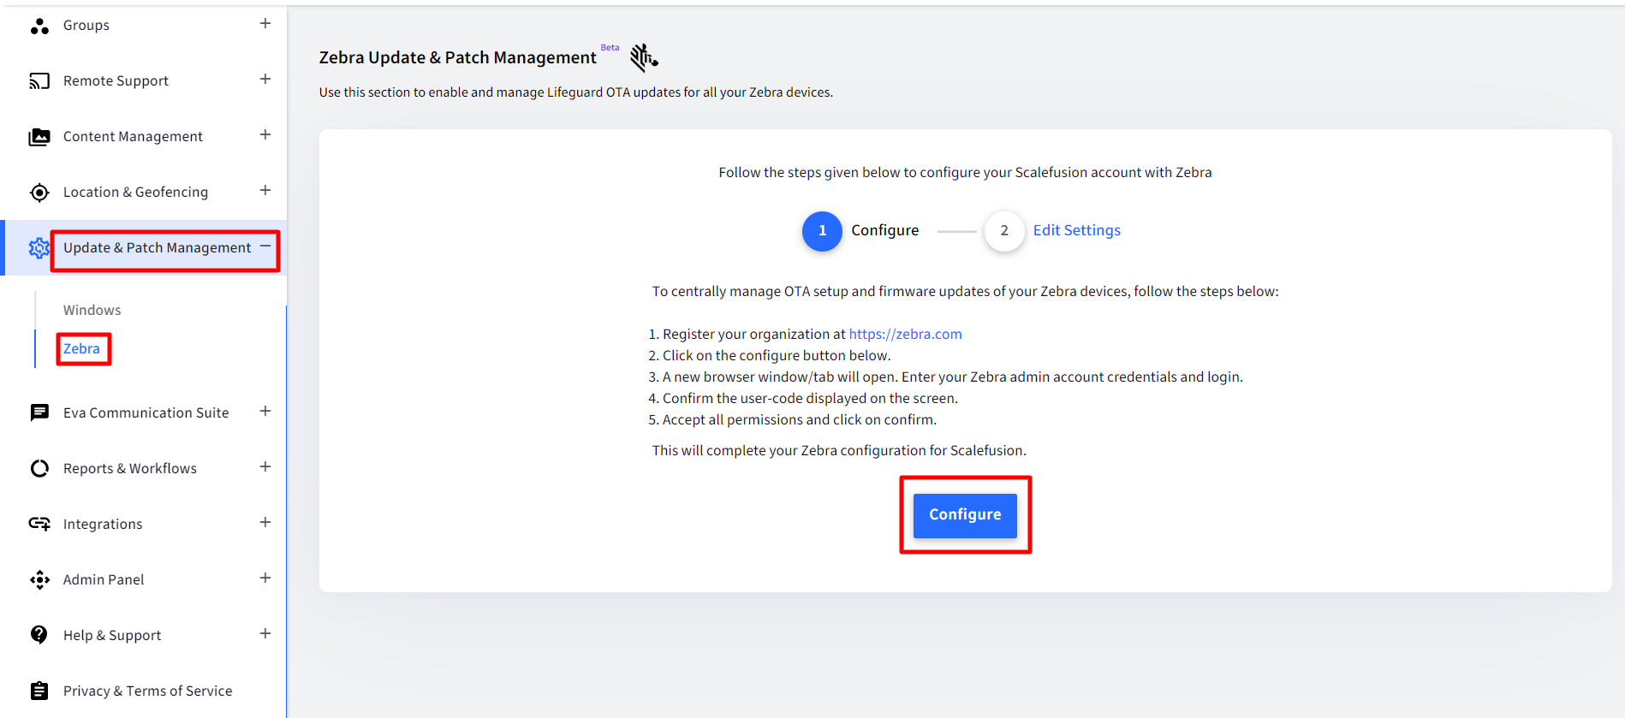This screenshot has width=1625, height=718.
Task: Expand Integrations with plus sign
Action: point(265,523)
